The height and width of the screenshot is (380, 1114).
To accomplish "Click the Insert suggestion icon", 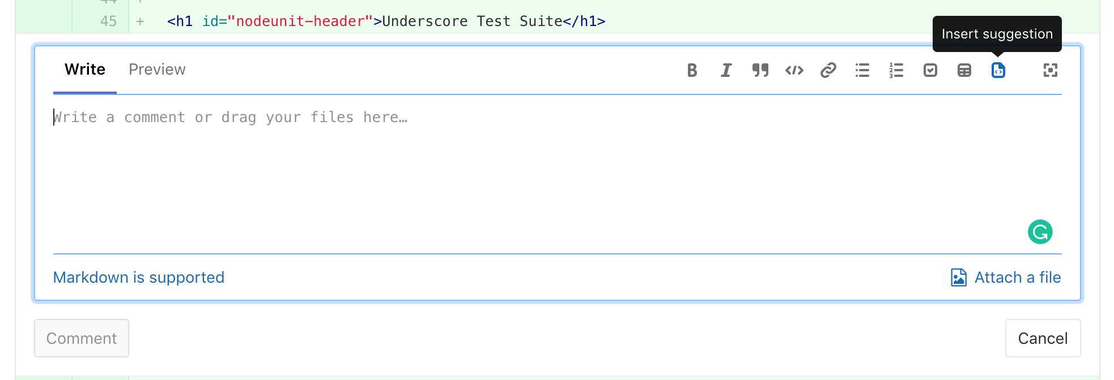I will pos(998,70).
